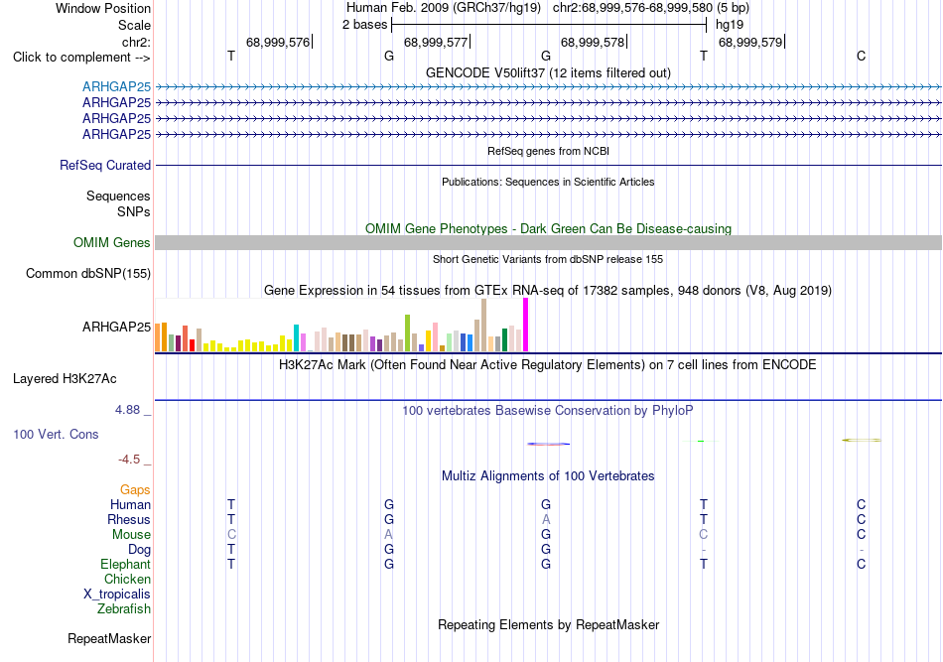943x662 pixels.
Task: Click the dbSNP release 155 title
Action: tap(548, 259)
